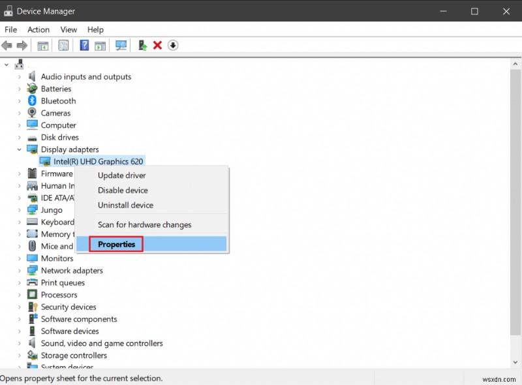Click the vertical scrollbar thumb
The image size is (522, 385).
pyautogui.click(x=515, y=202)
